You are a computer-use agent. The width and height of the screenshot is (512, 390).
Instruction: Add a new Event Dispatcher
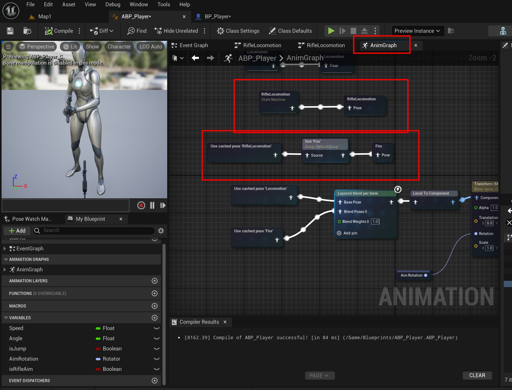point(155,381)
